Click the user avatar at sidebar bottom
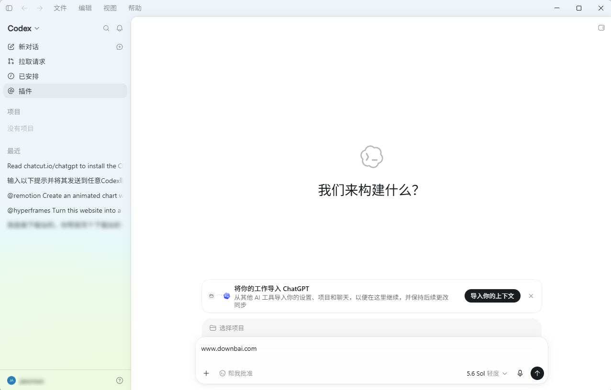 [x=11, y=380]
